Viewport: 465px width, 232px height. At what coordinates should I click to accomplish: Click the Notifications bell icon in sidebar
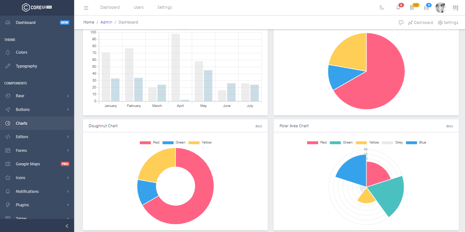[8, 191]
